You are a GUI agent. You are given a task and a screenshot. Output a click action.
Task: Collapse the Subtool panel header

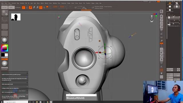tap(168, 14)
